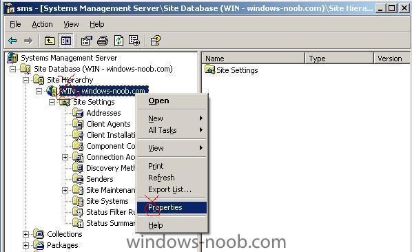Click the Connection Accounts icon
Screen dimensions: 412x252
click(x=78, y=157)
